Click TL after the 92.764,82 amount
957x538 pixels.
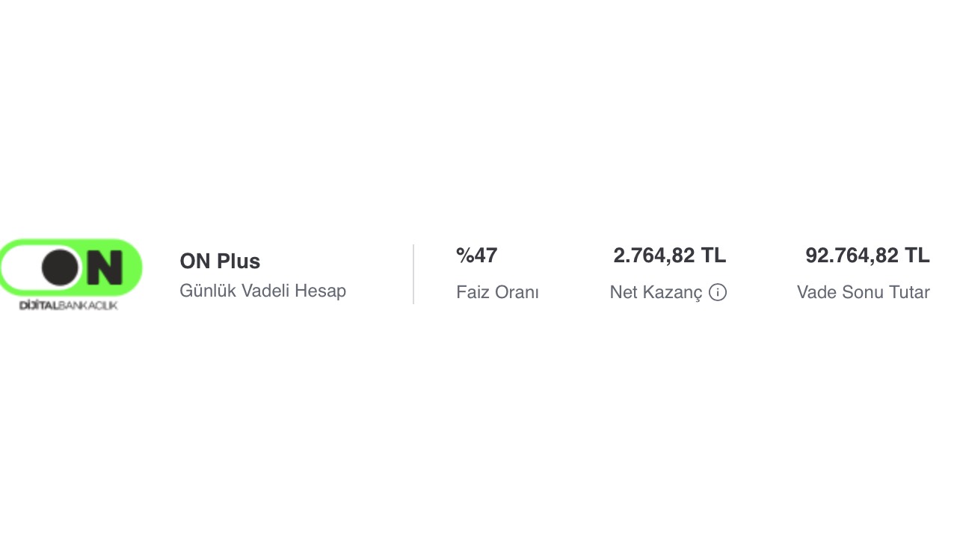(x=917, y=256)
